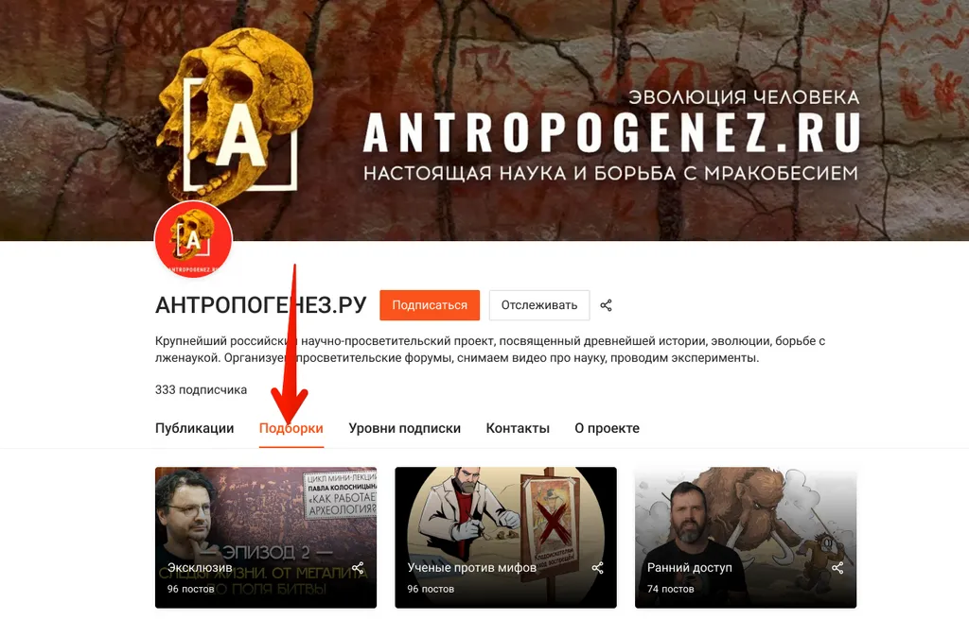Go to the О проекте tab
The height and width of the screenshot is (619, 969).
pyautogui.click(x=607, y=428)
